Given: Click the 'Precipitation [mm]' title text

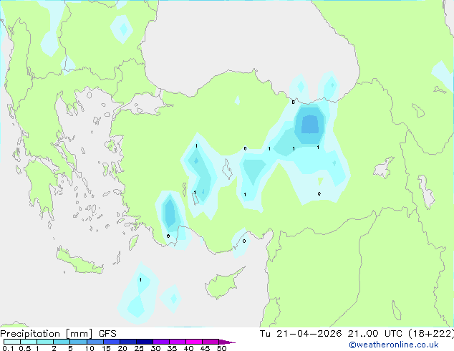Looking at the screenshot, I should point(47,334).
